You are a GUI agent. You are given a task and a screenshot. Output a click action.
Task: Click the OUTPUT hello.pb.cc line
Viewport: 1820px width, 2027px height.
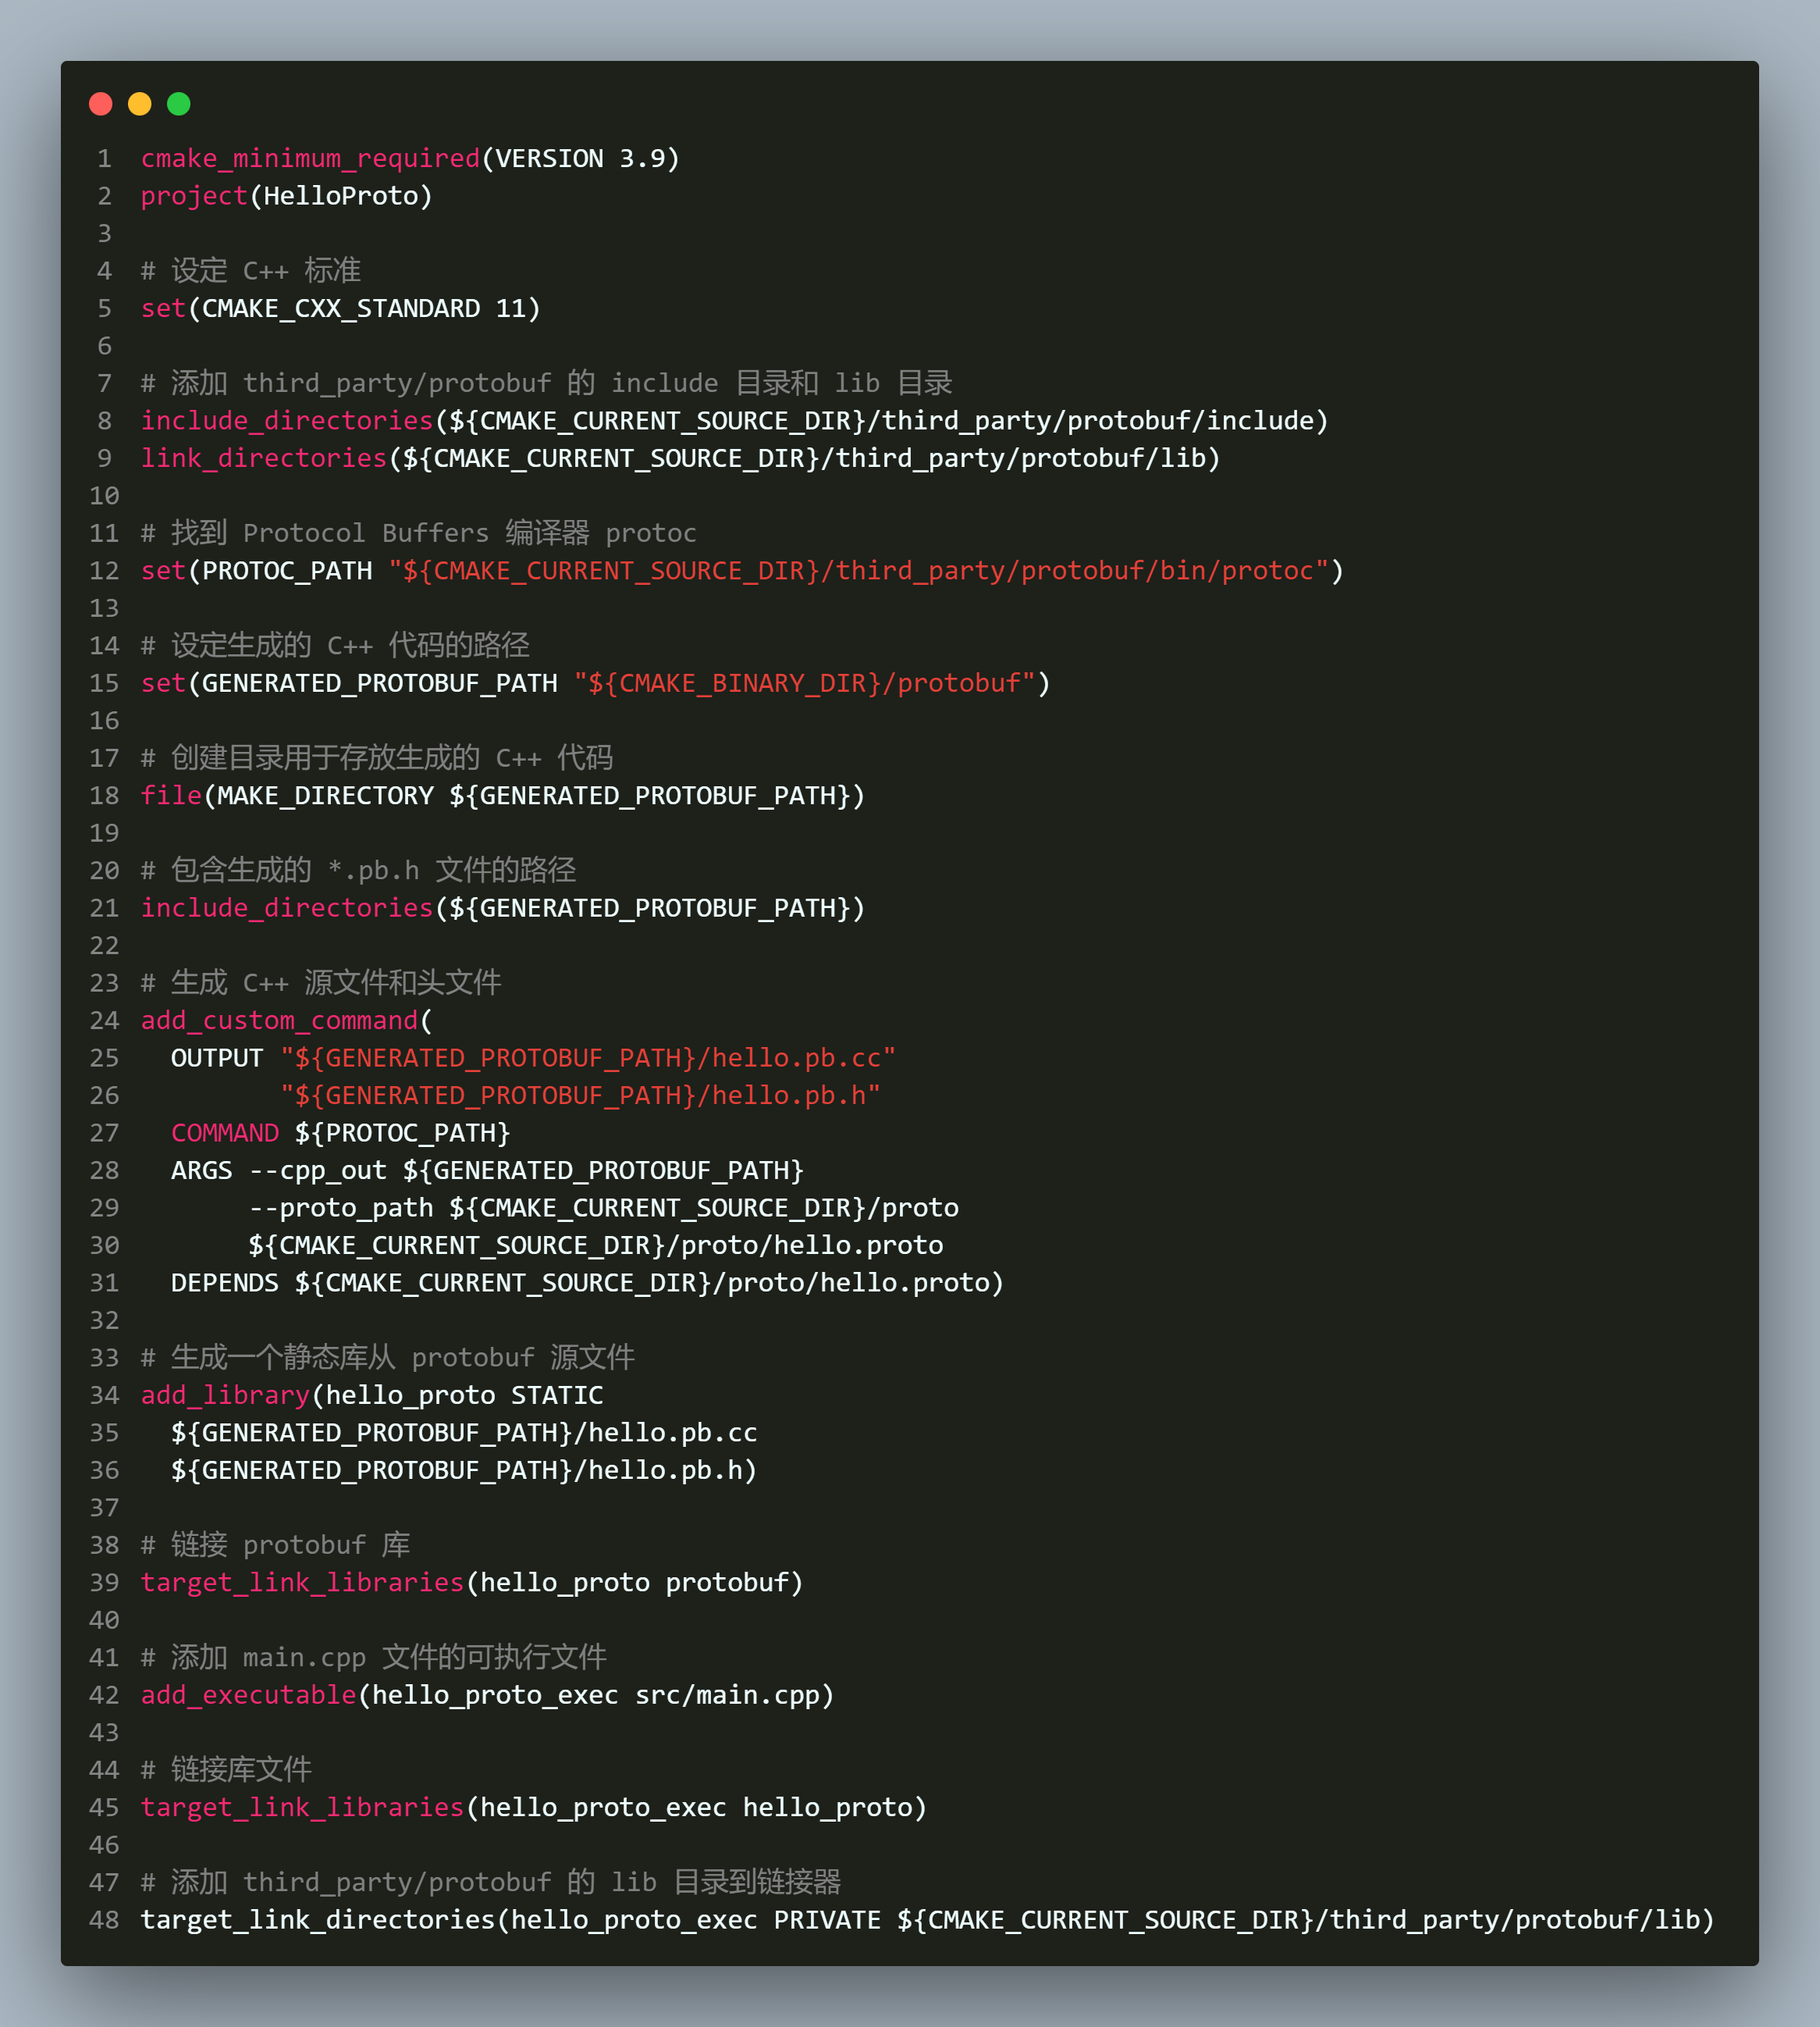click(x=534, y=1059)
